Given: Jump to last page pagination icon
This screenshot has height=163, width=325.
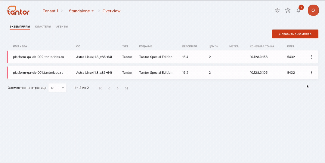Looking at the screenshot, I should click(126, 88).
